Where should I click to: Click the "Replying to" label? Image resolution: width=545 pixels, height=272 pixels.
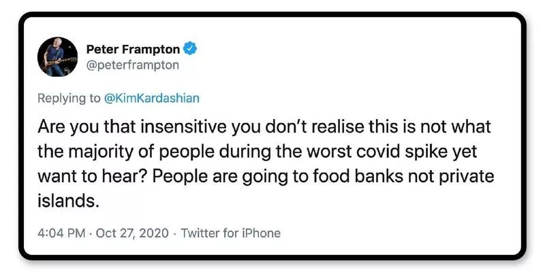coord(69,98)
